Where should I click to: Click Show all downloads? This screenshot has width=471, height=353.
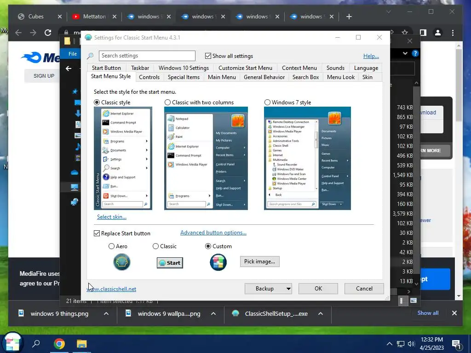click(x=428, y=313)
